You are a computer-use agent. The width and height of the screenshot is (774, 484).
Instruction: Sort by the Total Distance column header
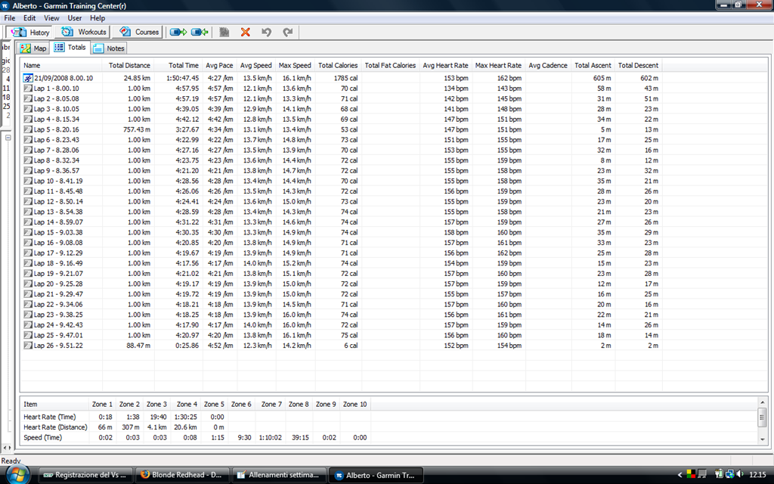coord(128,65)
